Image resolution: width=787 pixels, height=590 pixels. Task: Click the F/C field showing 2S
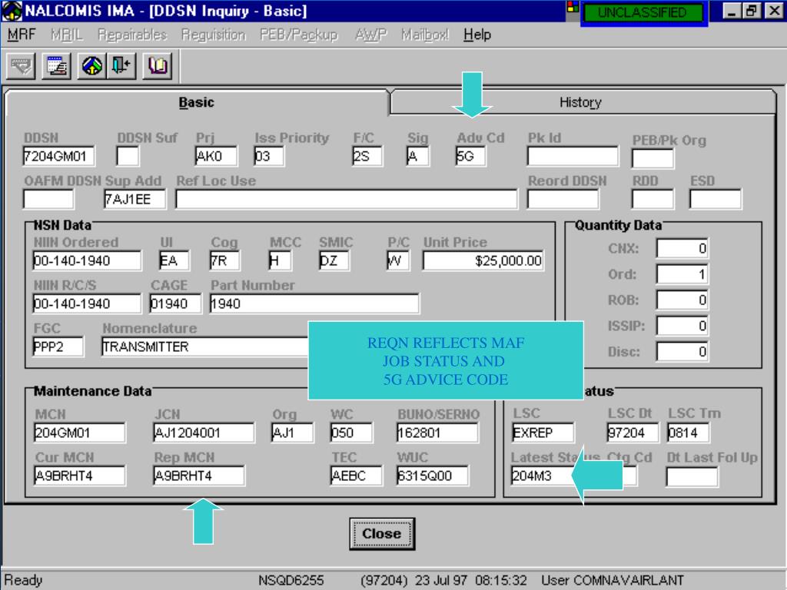pyautogui.click(x=367, y=156)
